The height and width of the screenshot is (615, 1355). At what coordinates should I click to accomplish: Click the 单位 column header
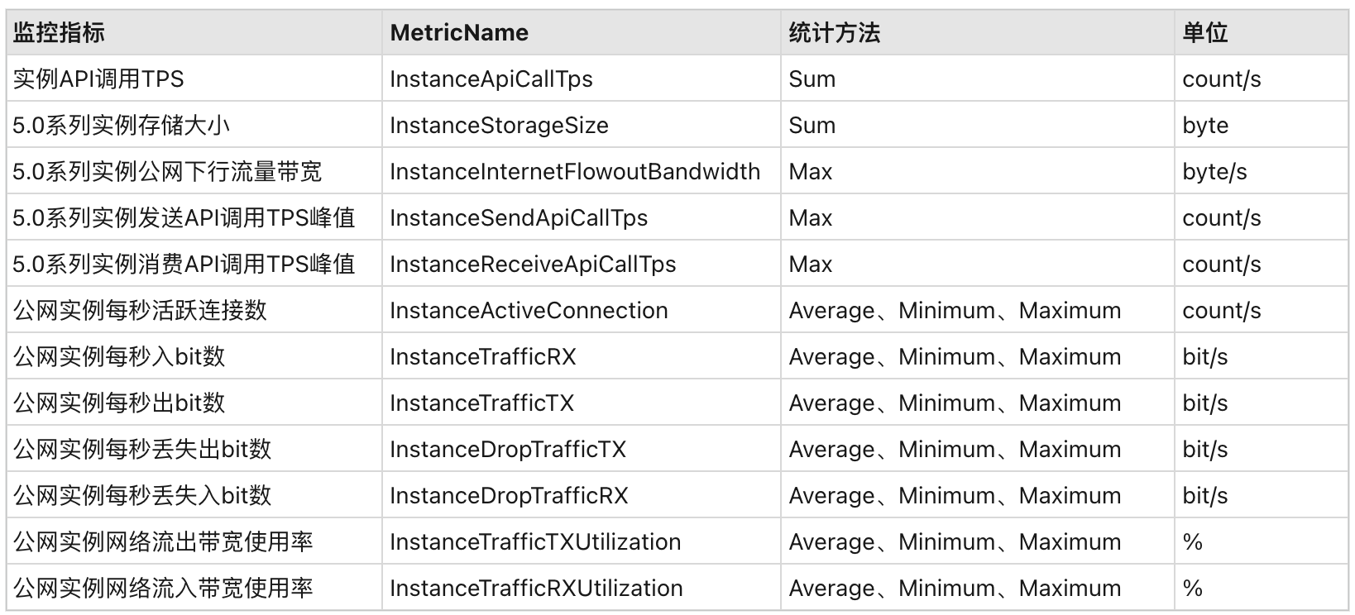point(1204,33)
